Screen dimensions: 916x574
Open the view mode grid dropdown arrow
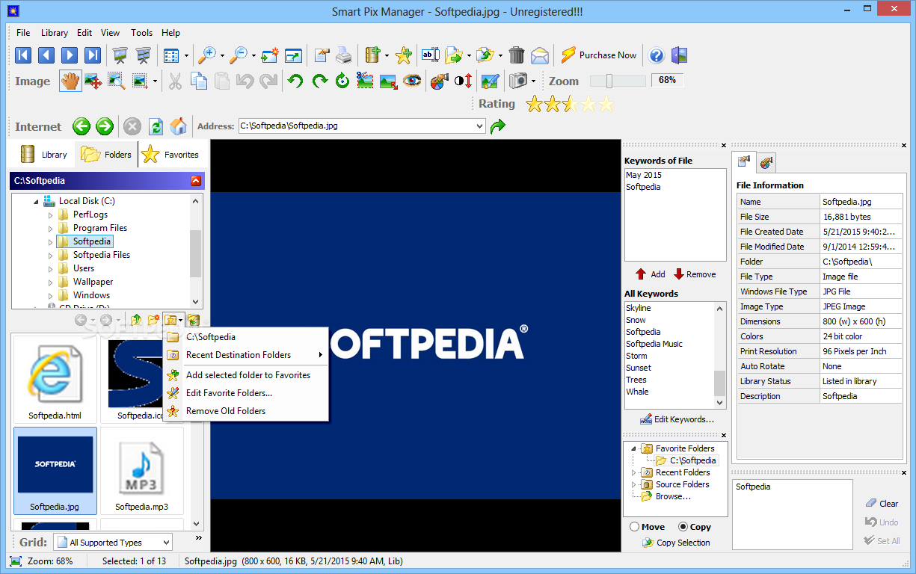[x=185, y=55]
